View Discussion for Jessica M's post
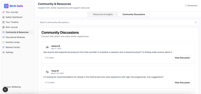Image resolution: width=201 pixels, height=94 pixels. coord(182,58)
